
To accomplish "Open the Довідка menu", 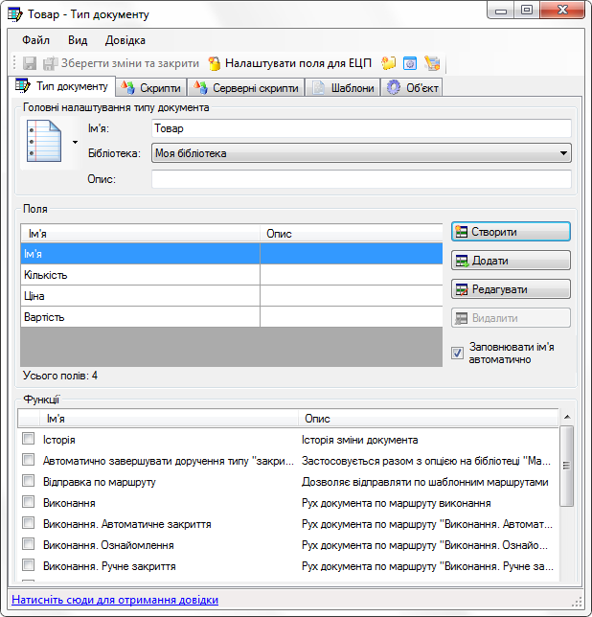I will click(x=125, y=40).
